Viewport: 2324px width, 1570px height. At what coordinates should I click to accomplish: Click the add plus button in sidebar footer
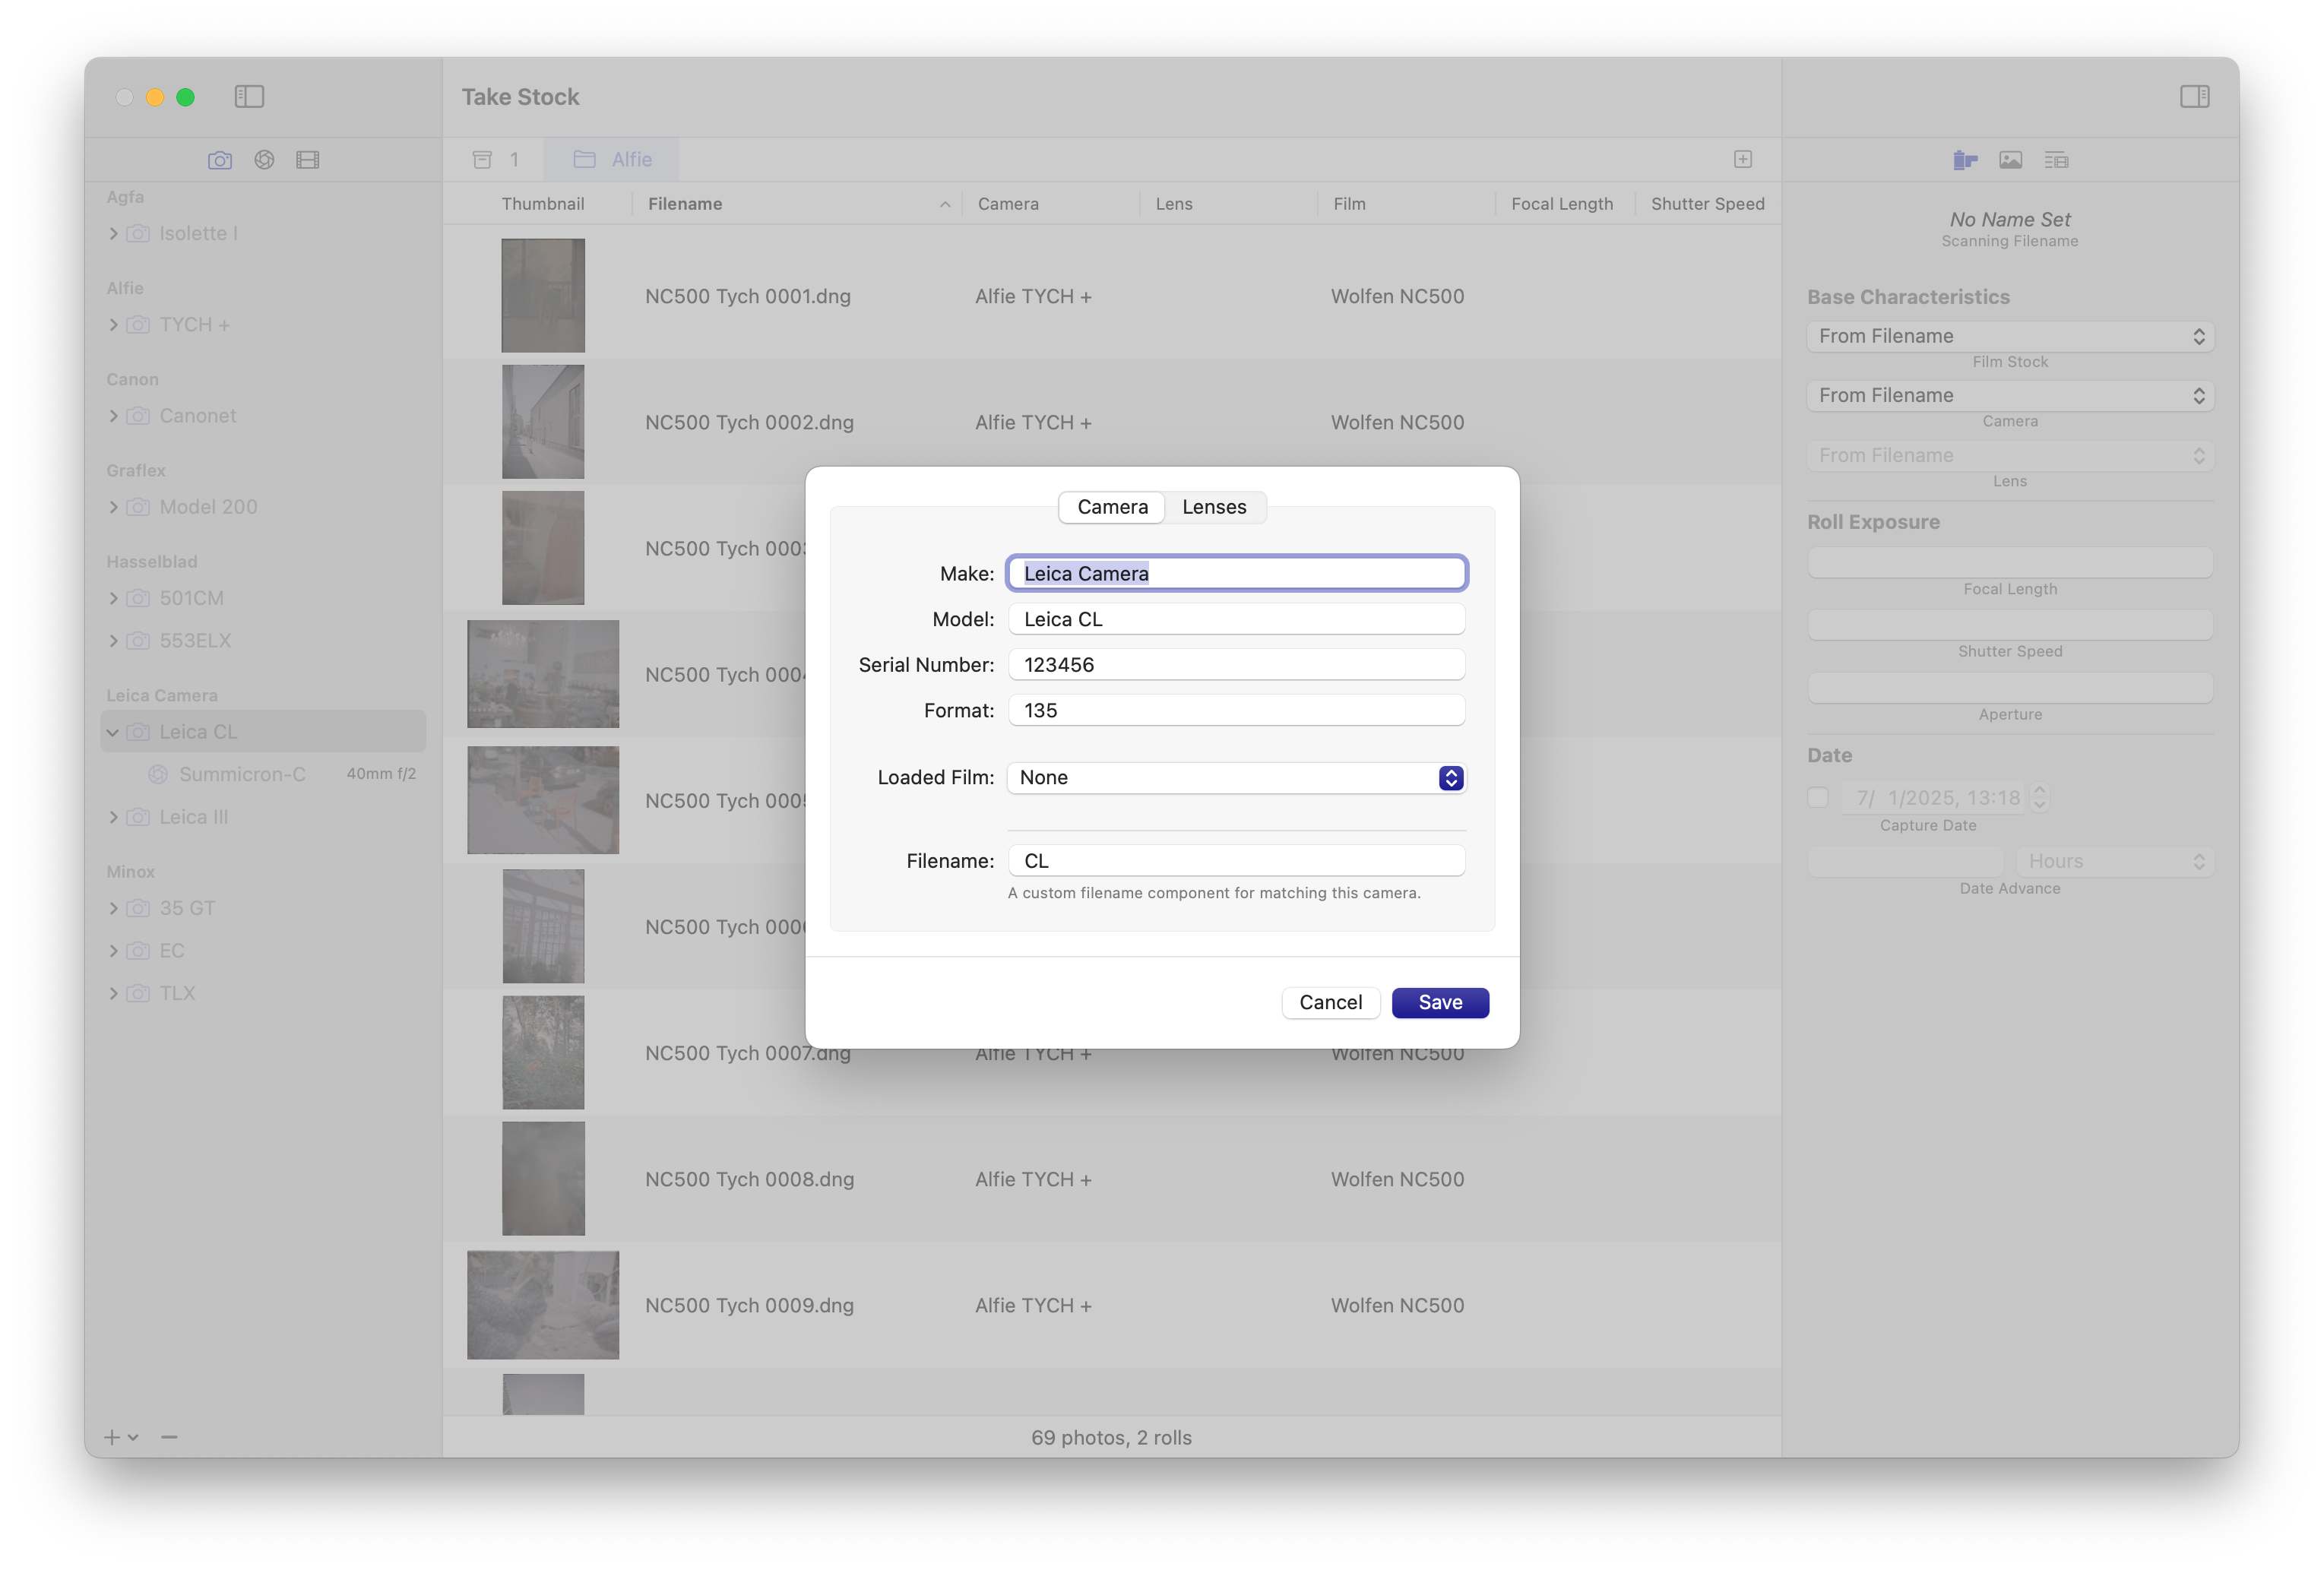(x=112, y=1437)
